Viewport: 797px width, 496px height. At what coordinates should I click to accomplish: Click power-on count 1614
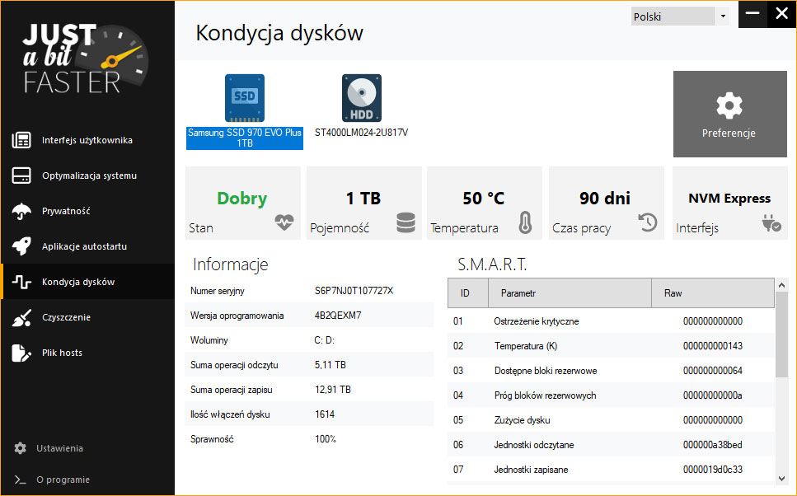coord(325,414)
